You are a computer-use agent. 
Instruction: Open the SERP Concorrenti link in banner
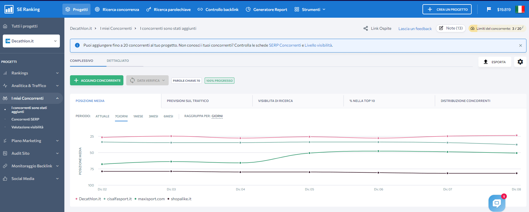[x=285, y=45]
